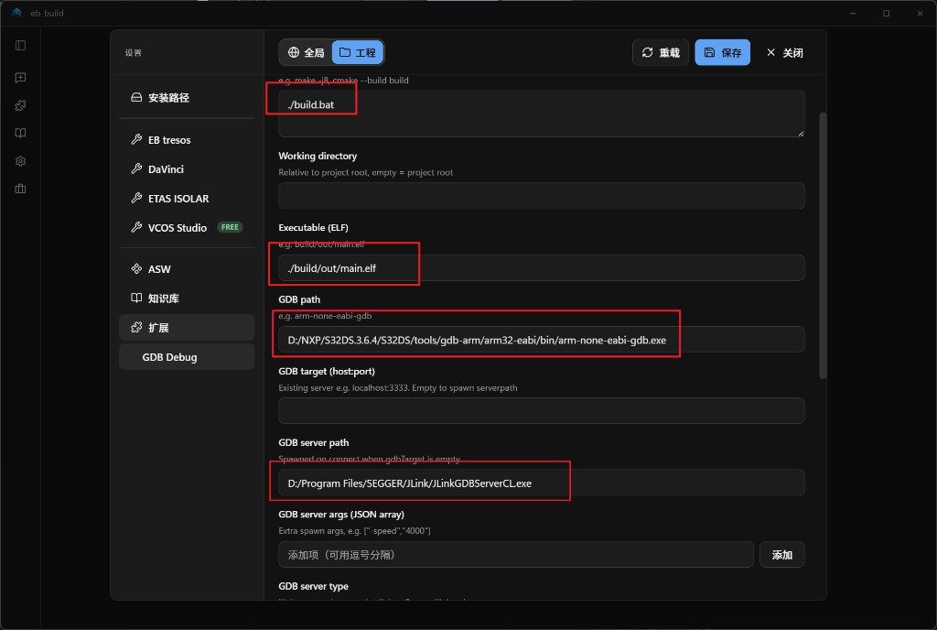Click the "GDB target (host:port)" label
The width and height of the screenshot is (937, 630).
327,371
